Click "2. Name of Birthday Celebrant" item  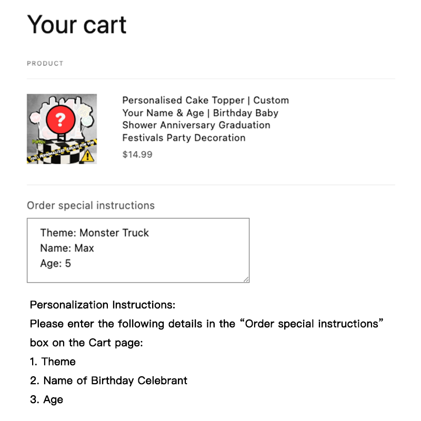tap(109, 380)
